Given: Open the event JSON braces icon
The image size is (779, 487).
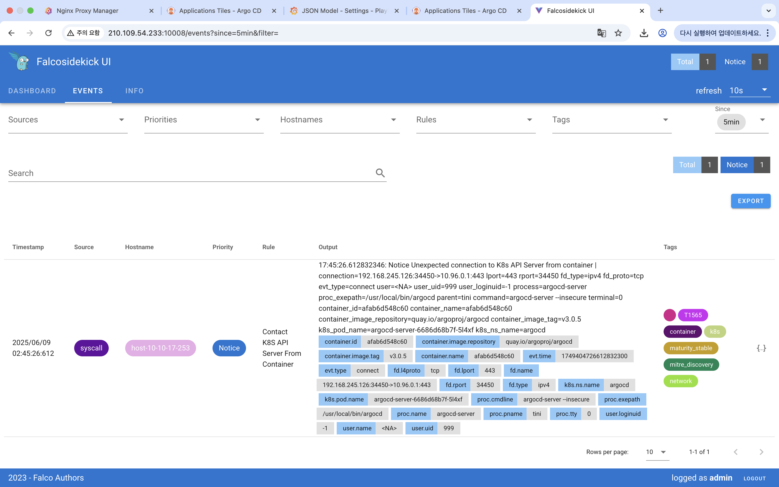Looking at the screenshot, I should coord(761,348).
